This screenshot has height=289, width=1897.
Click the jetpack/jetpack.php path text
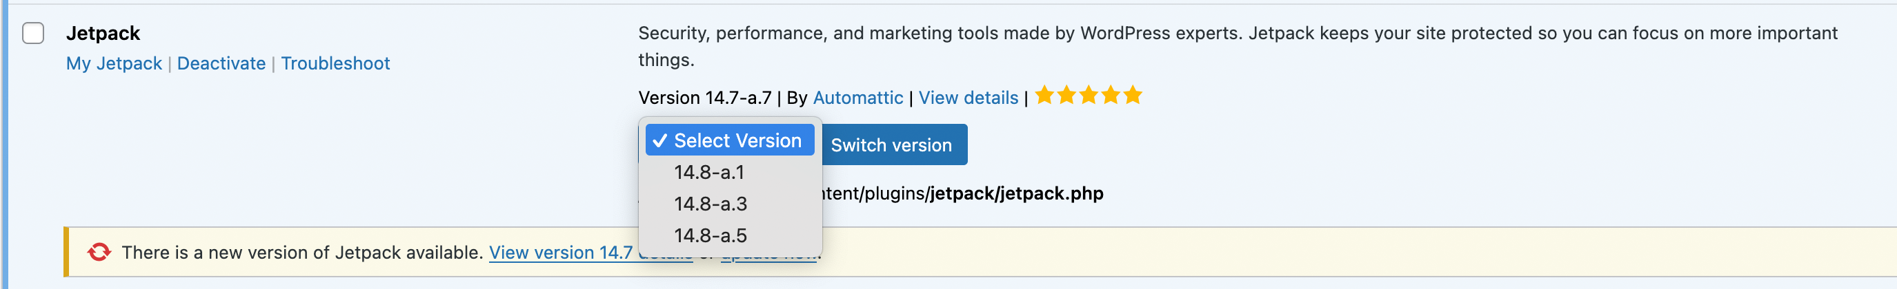click(x=1015, y=193)
